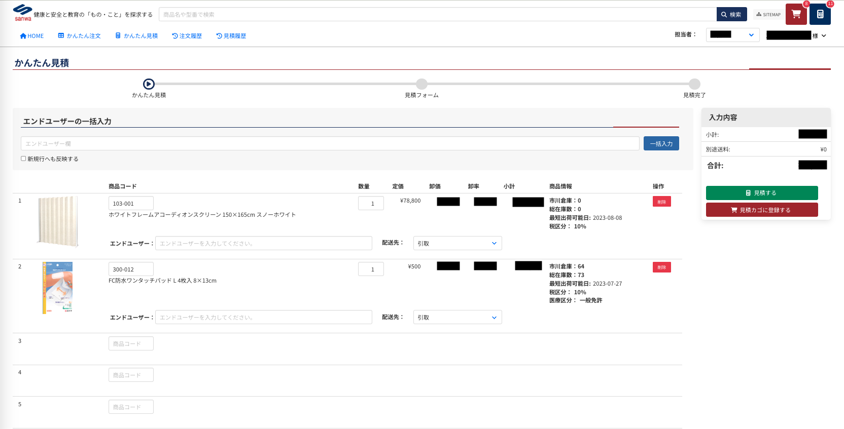The image size is (844, 429).
Task: Click the Sanwa logo icon
Action: [x=22, y=12]
